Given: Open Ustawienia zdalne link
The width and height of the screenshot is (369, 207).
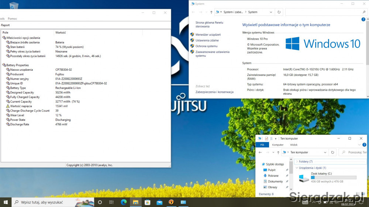Looking at the screenshot, I should [207, 41].
